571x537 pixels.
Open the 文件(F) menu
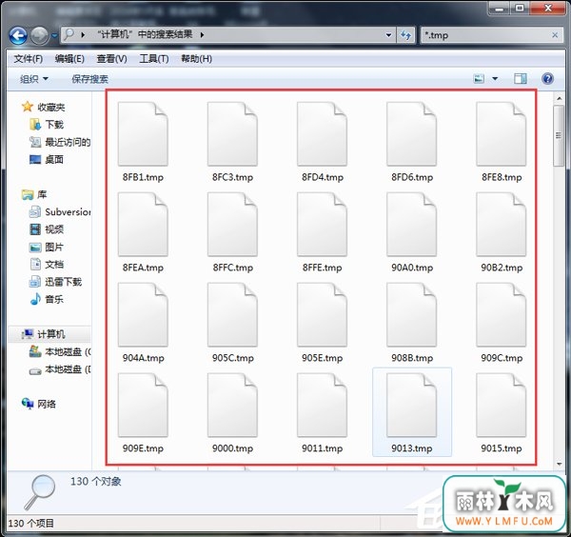pos(28,59)
